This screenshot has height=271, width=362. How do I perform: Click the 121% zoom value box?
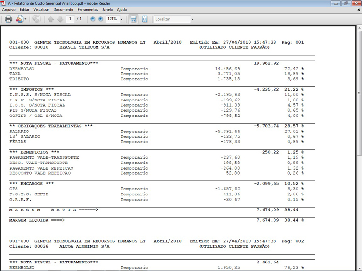112,19
